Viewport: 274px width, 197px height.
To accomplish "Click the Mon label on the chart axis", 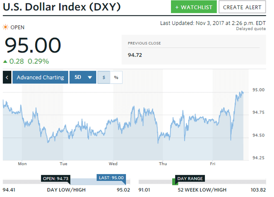I will [x=22, y=163].
